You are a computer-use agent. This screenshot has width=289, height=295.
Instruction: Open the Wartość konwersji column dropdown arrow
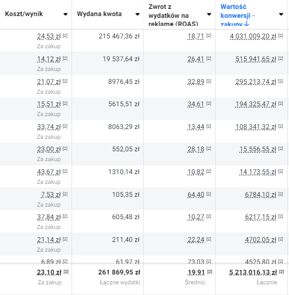[281, 14]
